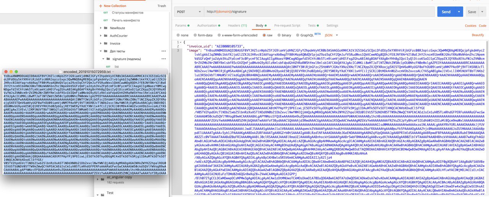Switch to the Settings tab
The image size is (489, 197).
point(332,25)
